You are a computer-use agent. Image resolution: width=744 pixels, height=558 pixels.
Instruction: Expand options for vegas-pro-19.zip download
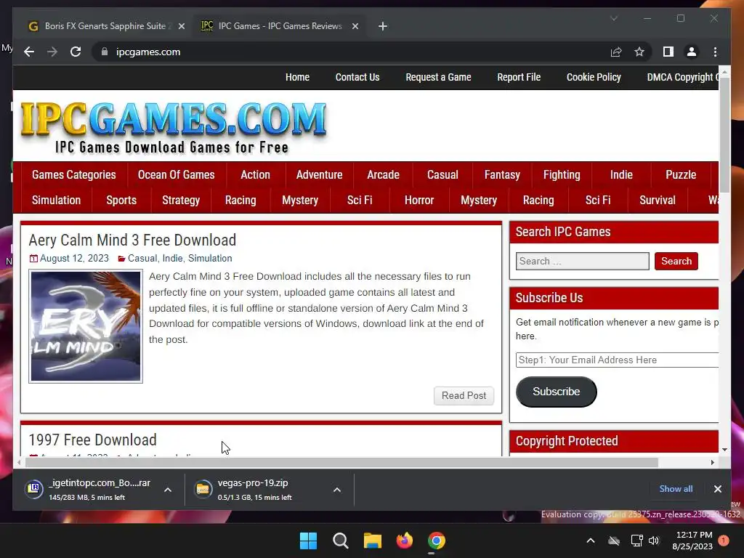337,490
